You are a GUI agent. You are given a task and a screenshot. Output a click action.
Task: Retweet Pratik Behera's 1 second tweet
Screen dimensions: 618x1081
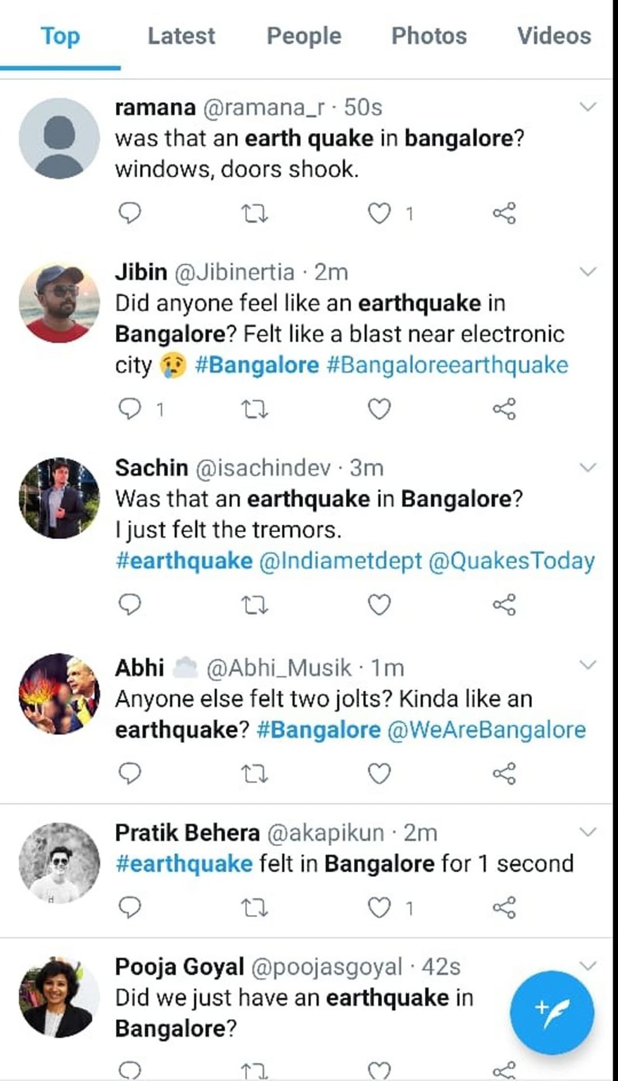(x=254, y=908)
